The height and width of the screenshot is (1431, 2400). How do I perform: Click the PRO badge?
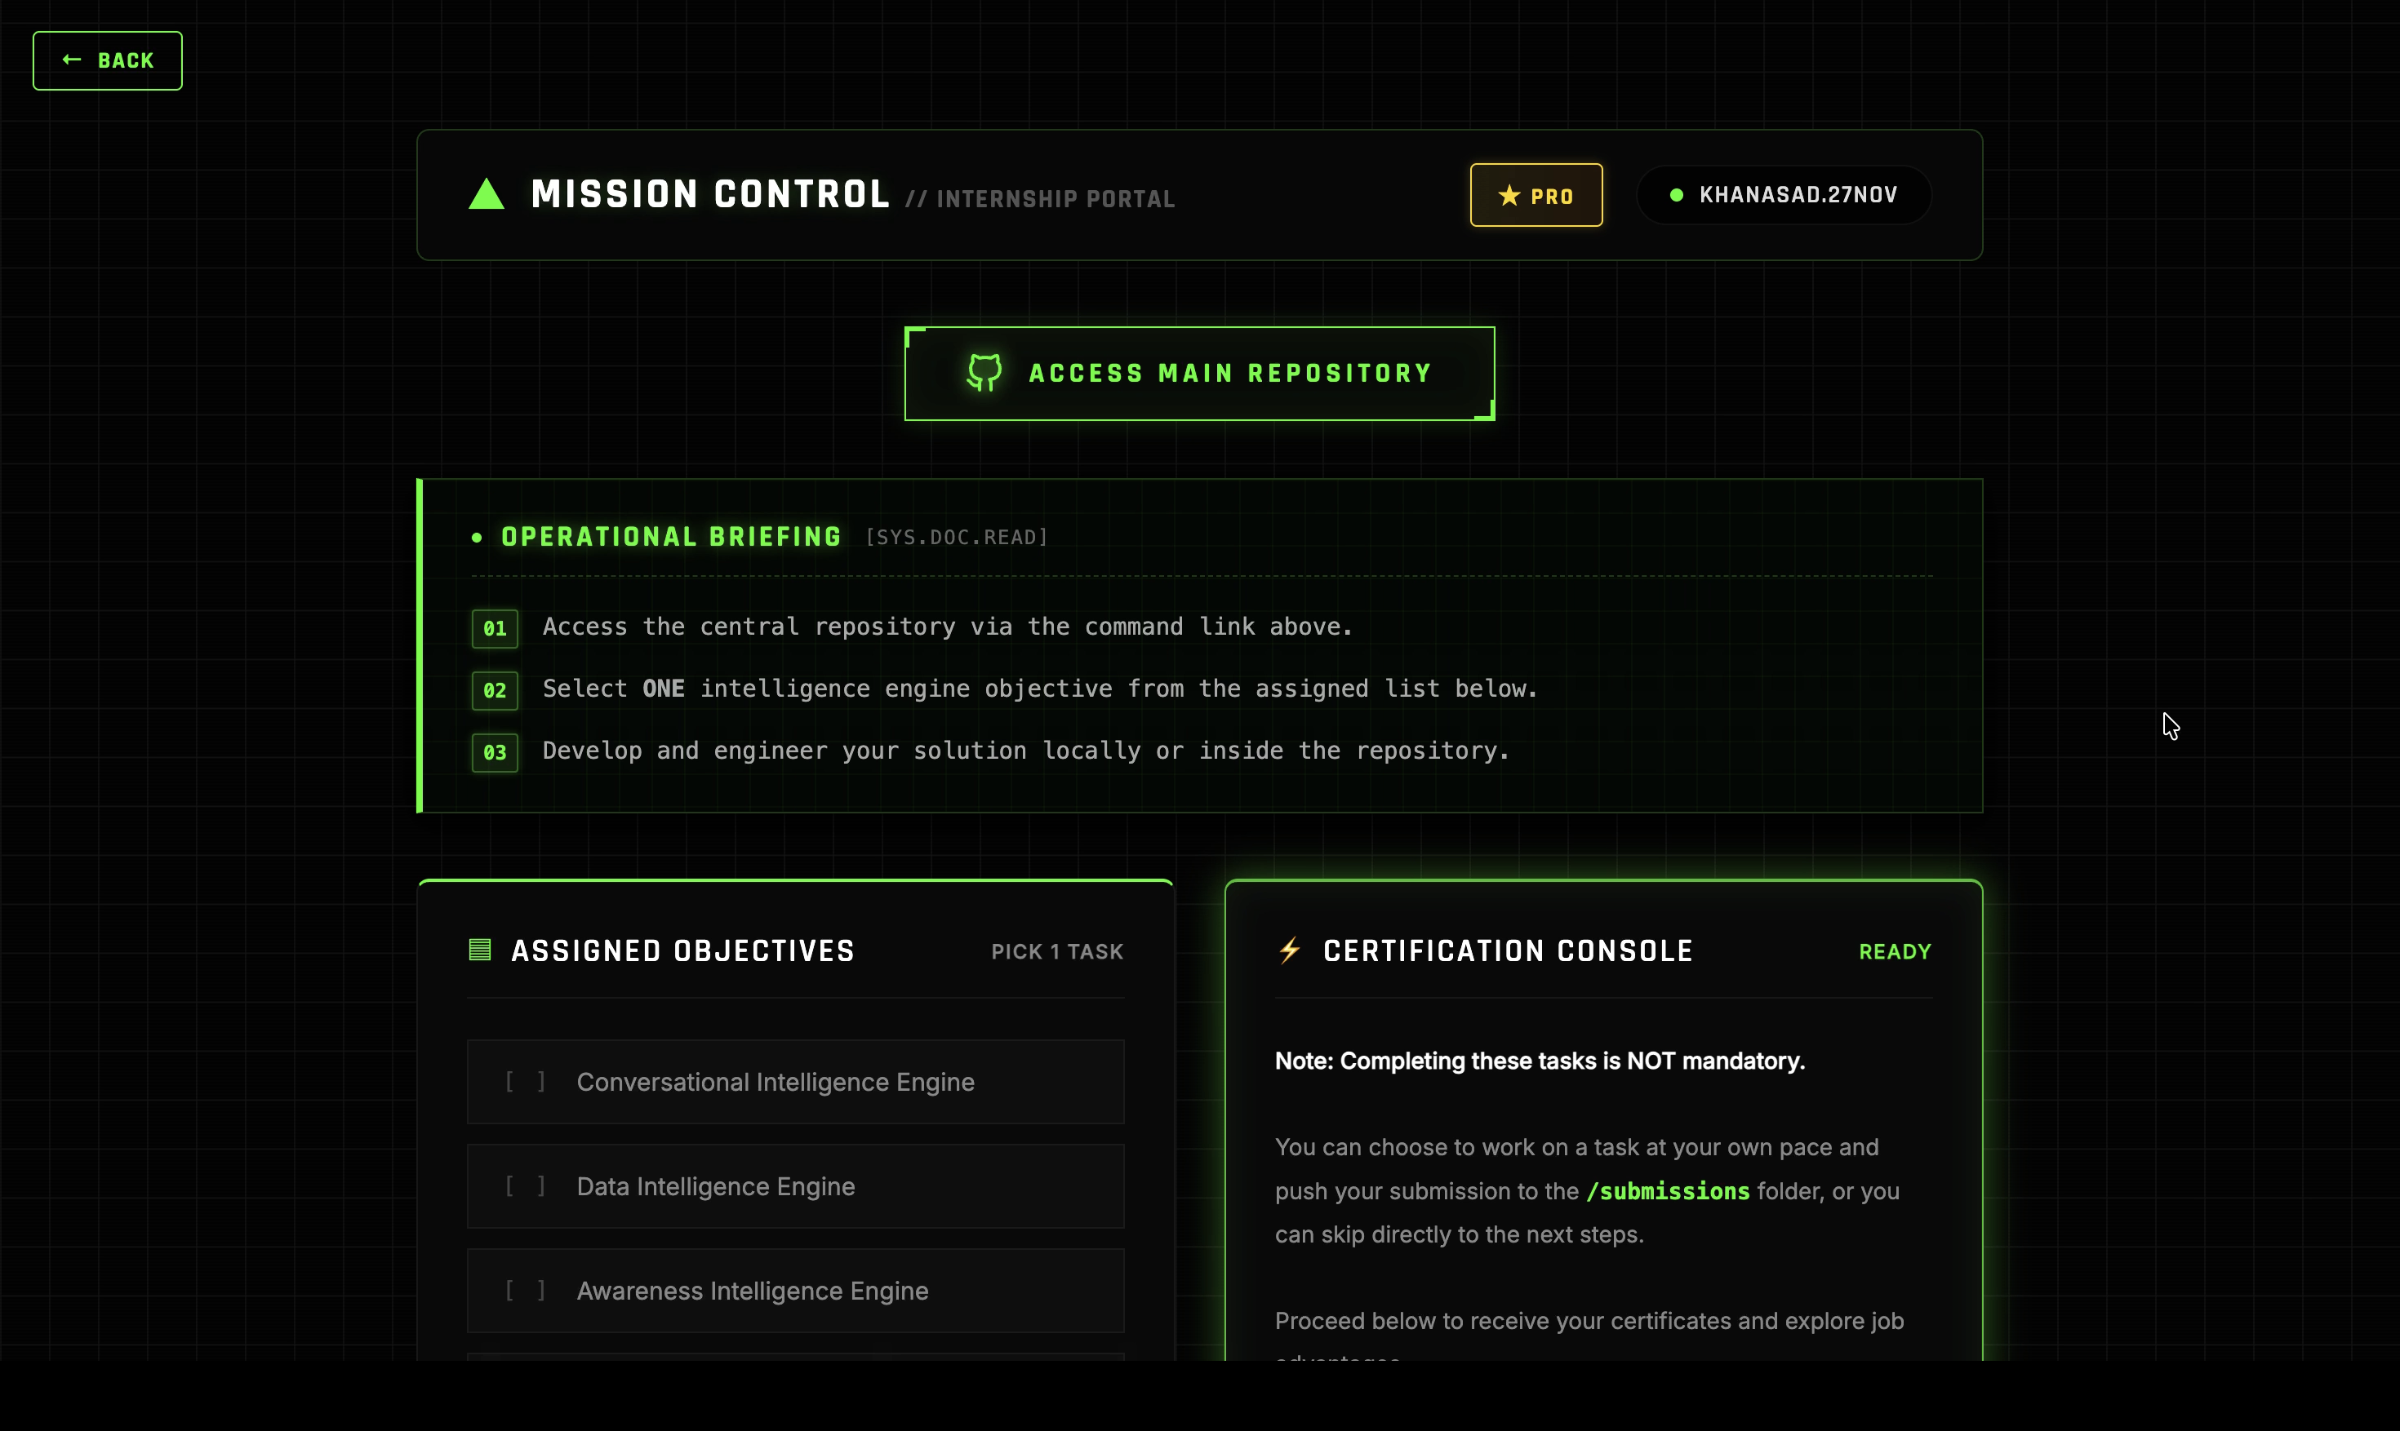coord(1536,195)
